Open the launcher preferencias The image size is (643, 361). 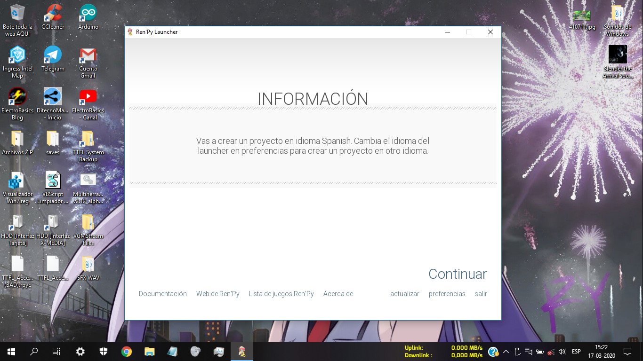pyautogui.click(x=447, y=294)
